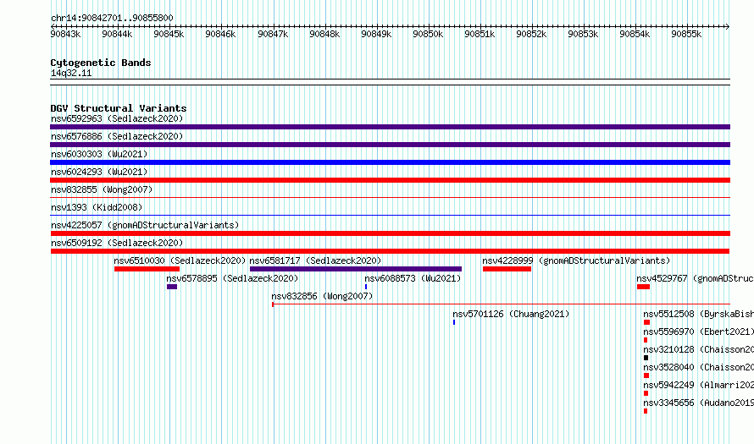Click the nsv5942249 variant label
The image size is (754, 444).
pyautogui.click(x=698, y=385)
